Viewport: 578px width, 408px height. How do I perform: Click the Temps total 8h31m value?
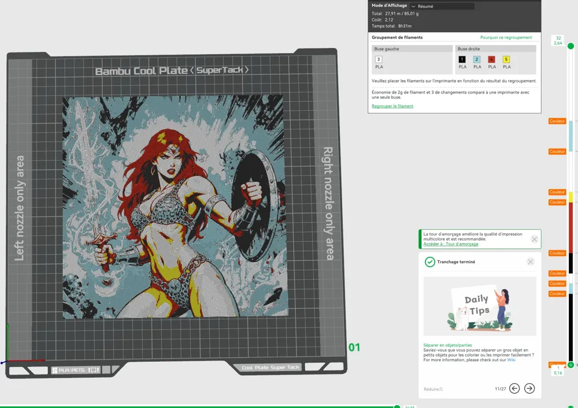point(405,26)
